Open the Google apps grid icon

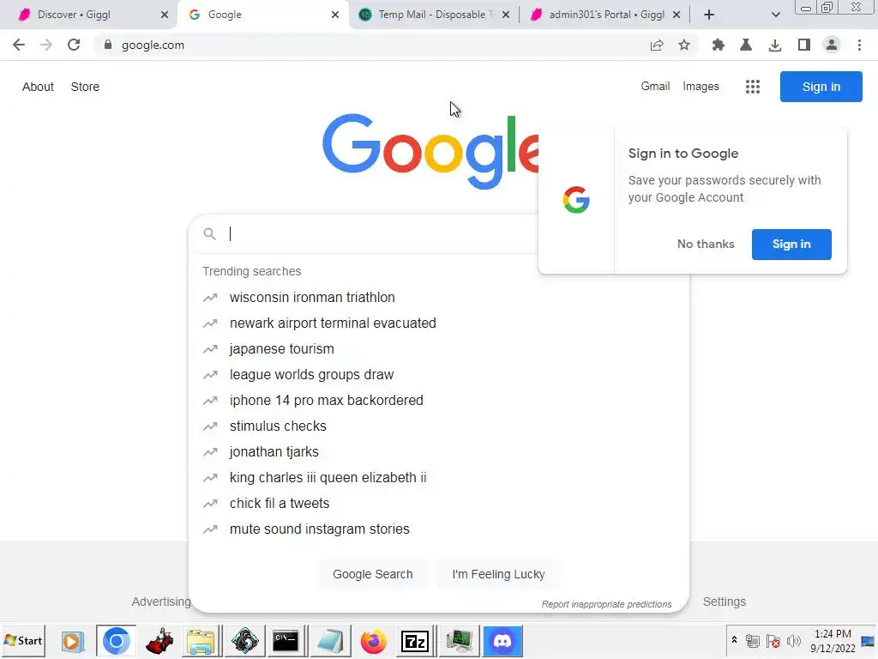[753, 87]
